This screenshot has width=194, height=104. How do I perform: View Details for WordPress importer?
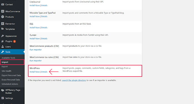(x=44, y=72)
